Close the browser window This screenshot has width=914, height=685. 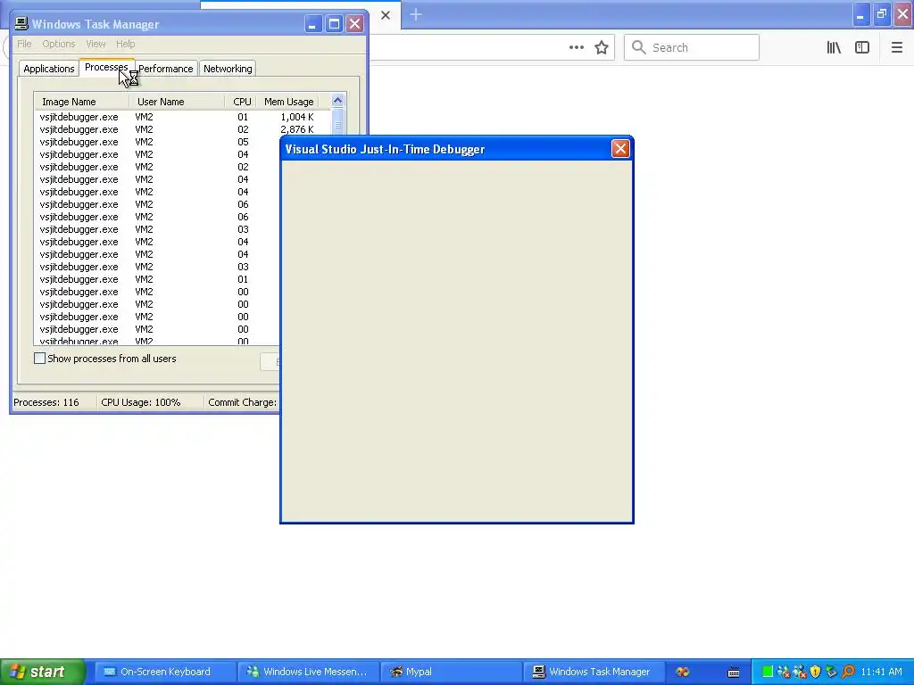[903, 14]
